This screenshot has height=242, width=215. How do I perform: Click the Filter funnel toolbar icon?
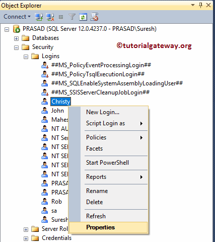point(72,17)
